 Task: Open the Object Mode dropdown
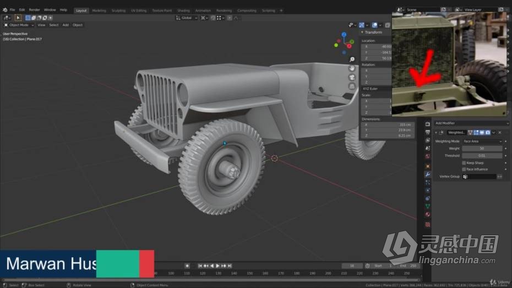19,25
